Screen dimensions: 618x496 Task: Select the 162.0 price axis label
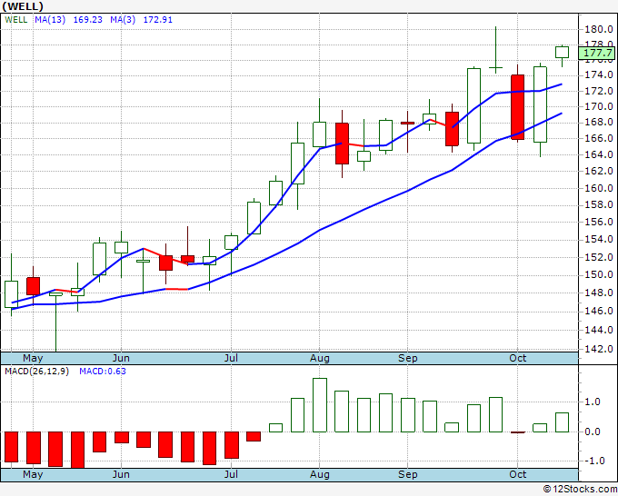pyautogui.click(x=599, y=171)
